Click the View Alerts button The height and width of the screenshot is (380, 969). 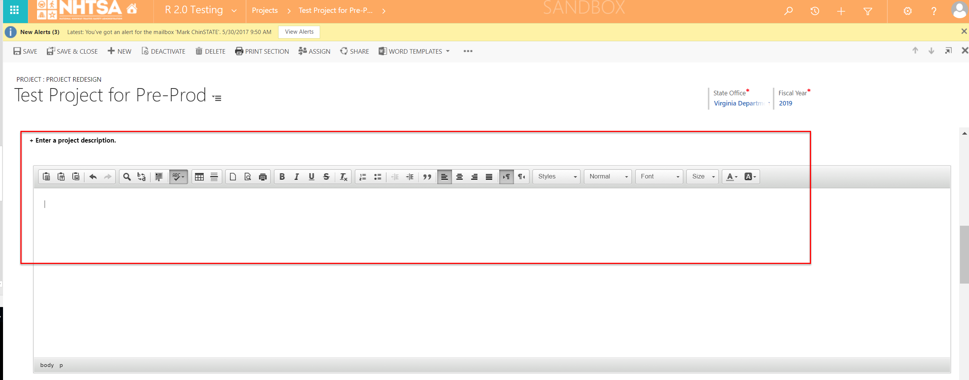click(299, 32)
